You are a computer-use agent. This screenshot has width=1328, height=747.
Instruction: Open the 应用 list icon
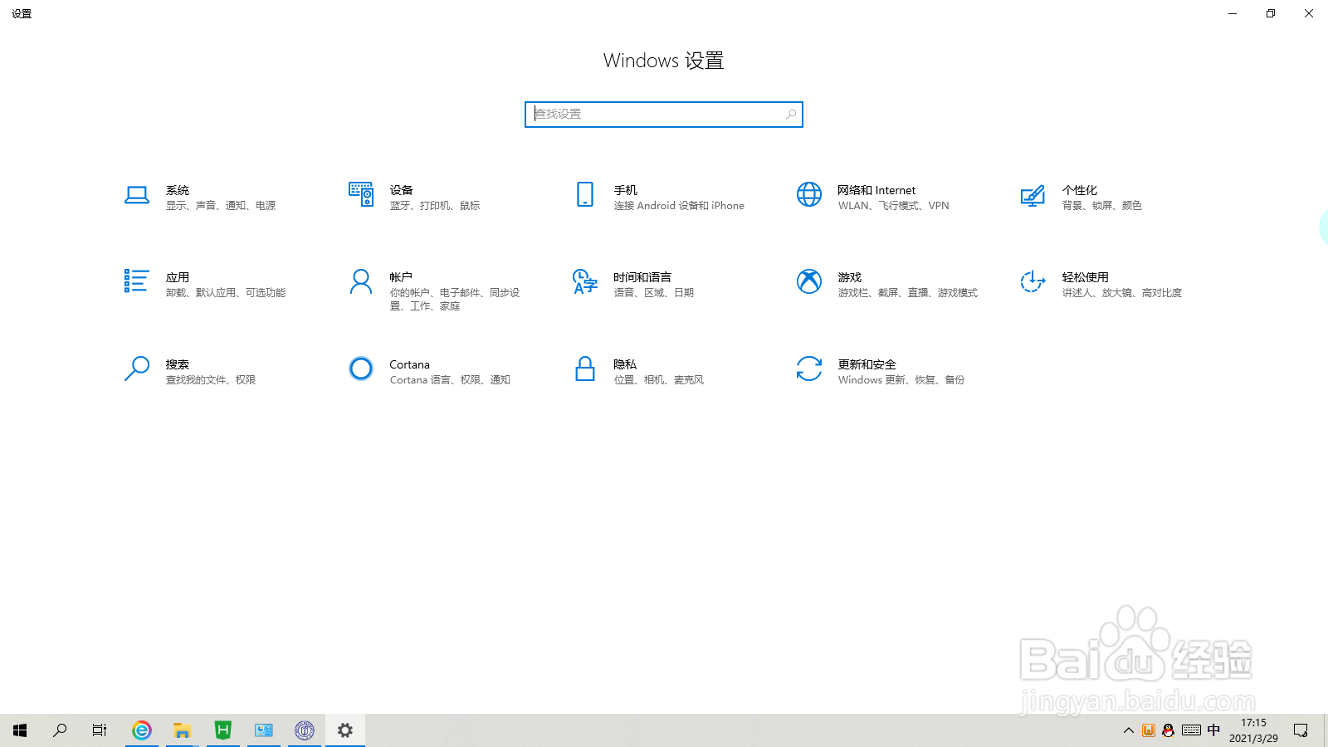[x=137, y=281]
